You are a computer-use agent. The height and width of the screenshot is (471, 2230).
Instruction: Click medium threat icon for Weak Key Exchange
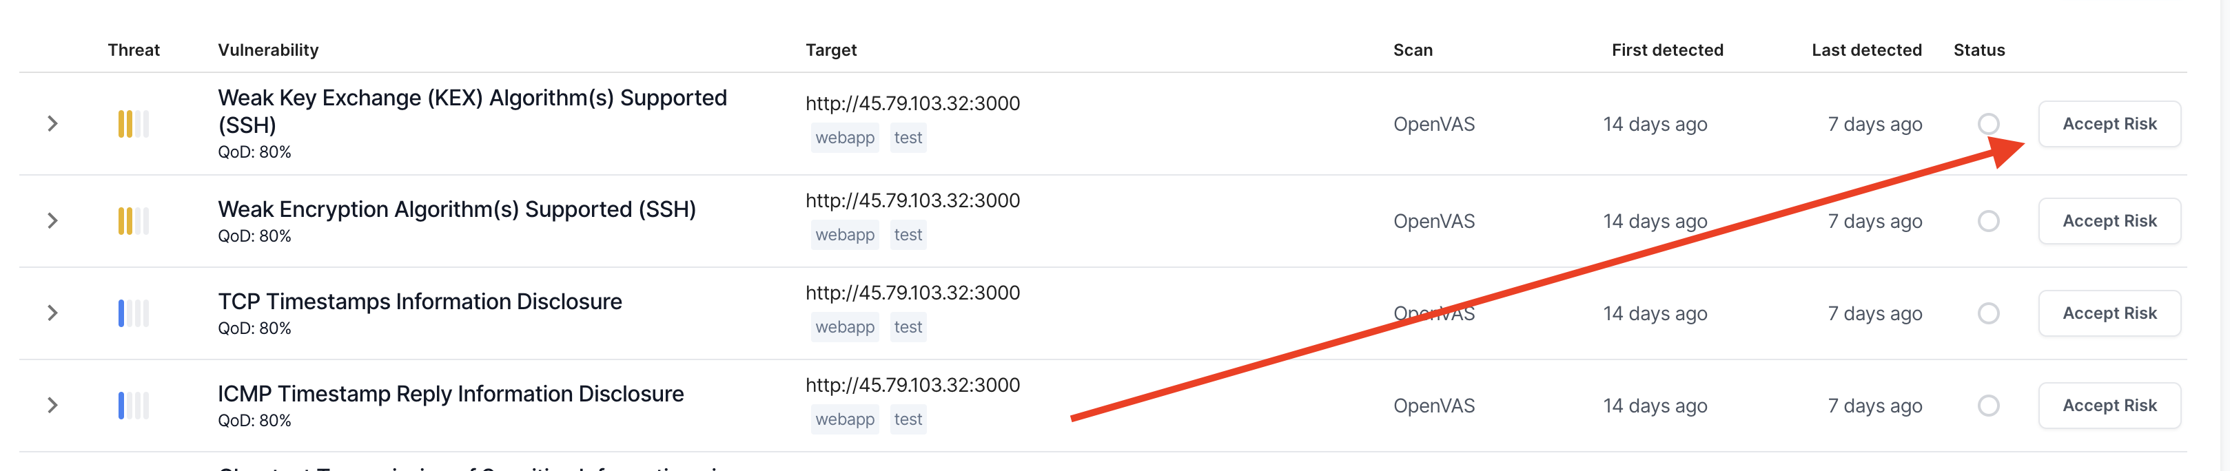click(x=133, y=124)
